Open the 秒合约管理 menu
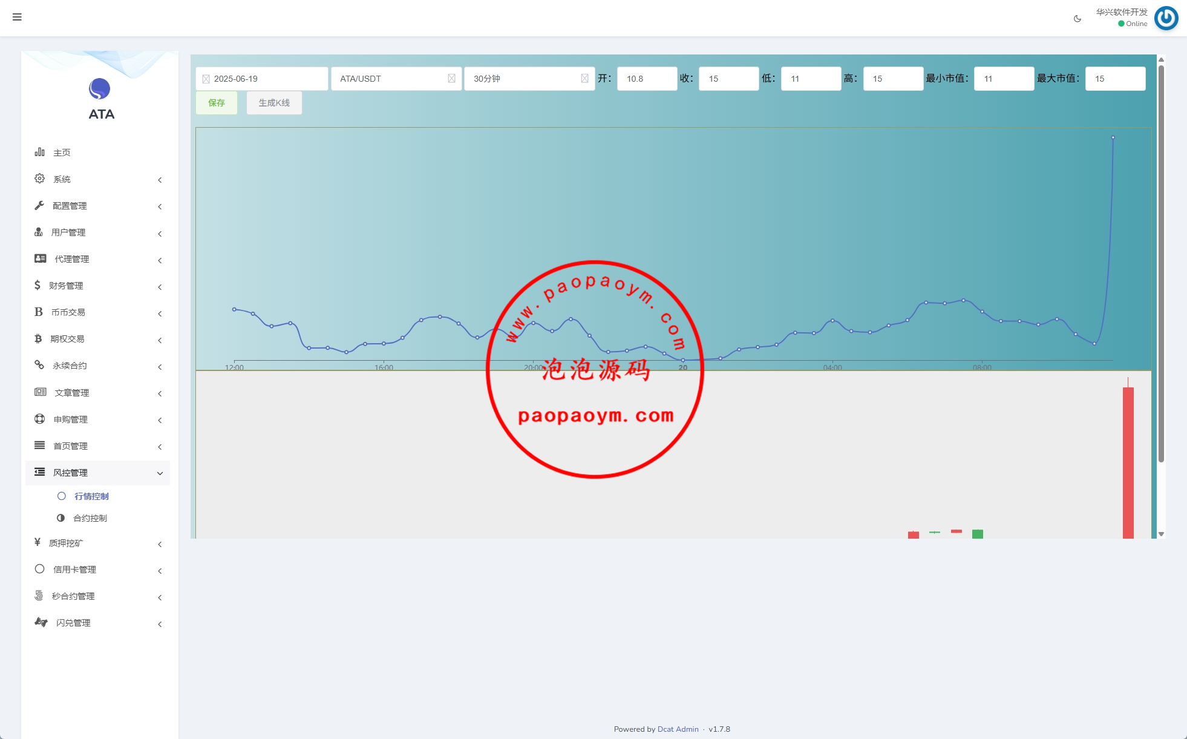This screenshot has width=1187, height=739. tap(73, 596)
